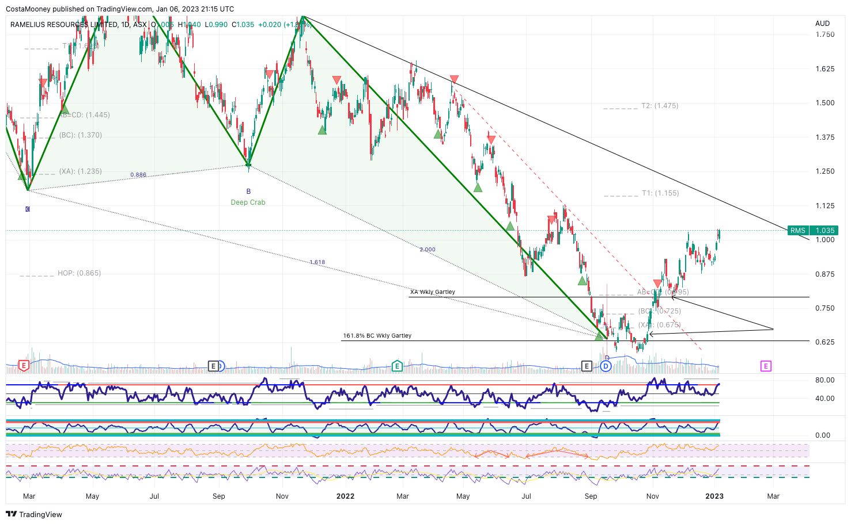Click the 2022 label on the time axis

coord(345,496)
